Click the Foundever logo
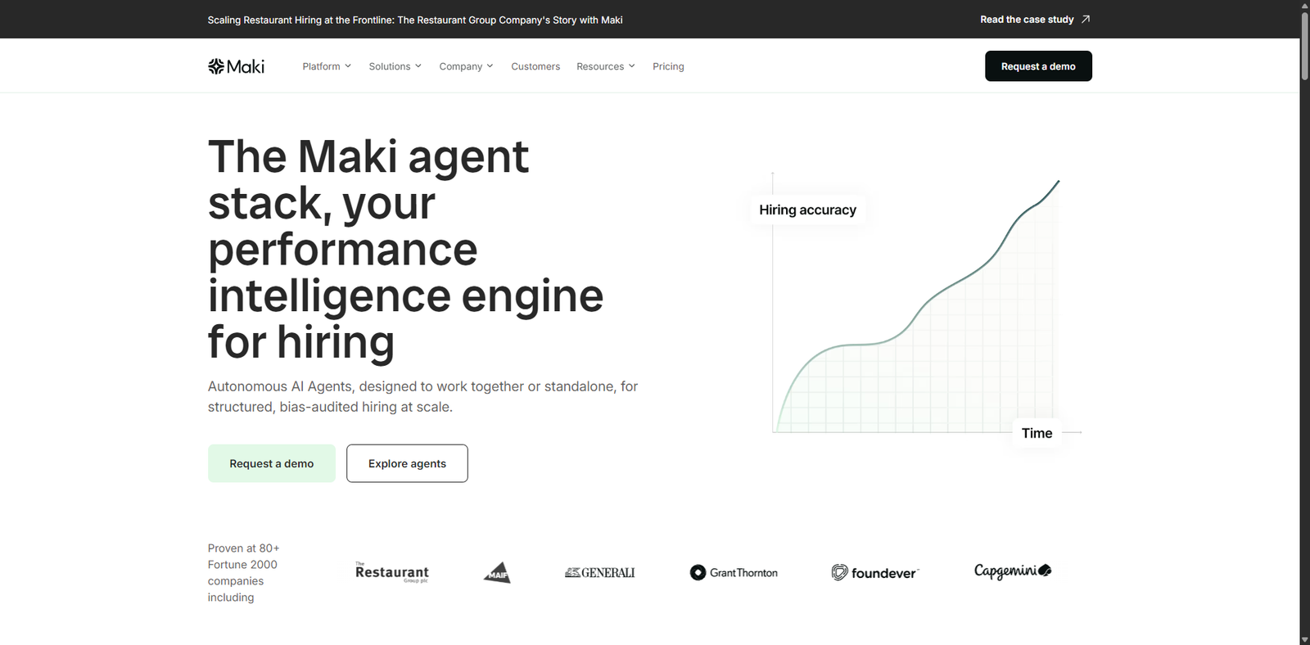 coord(875,573)
